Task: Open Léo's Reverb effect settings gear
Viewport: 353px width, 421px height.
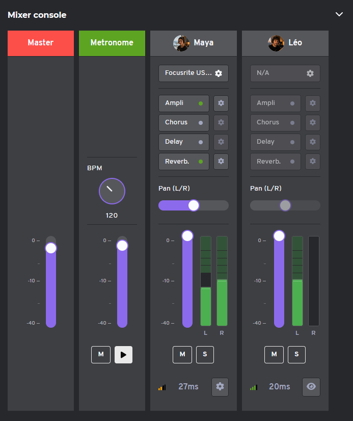Action: (x=313, y=162)
